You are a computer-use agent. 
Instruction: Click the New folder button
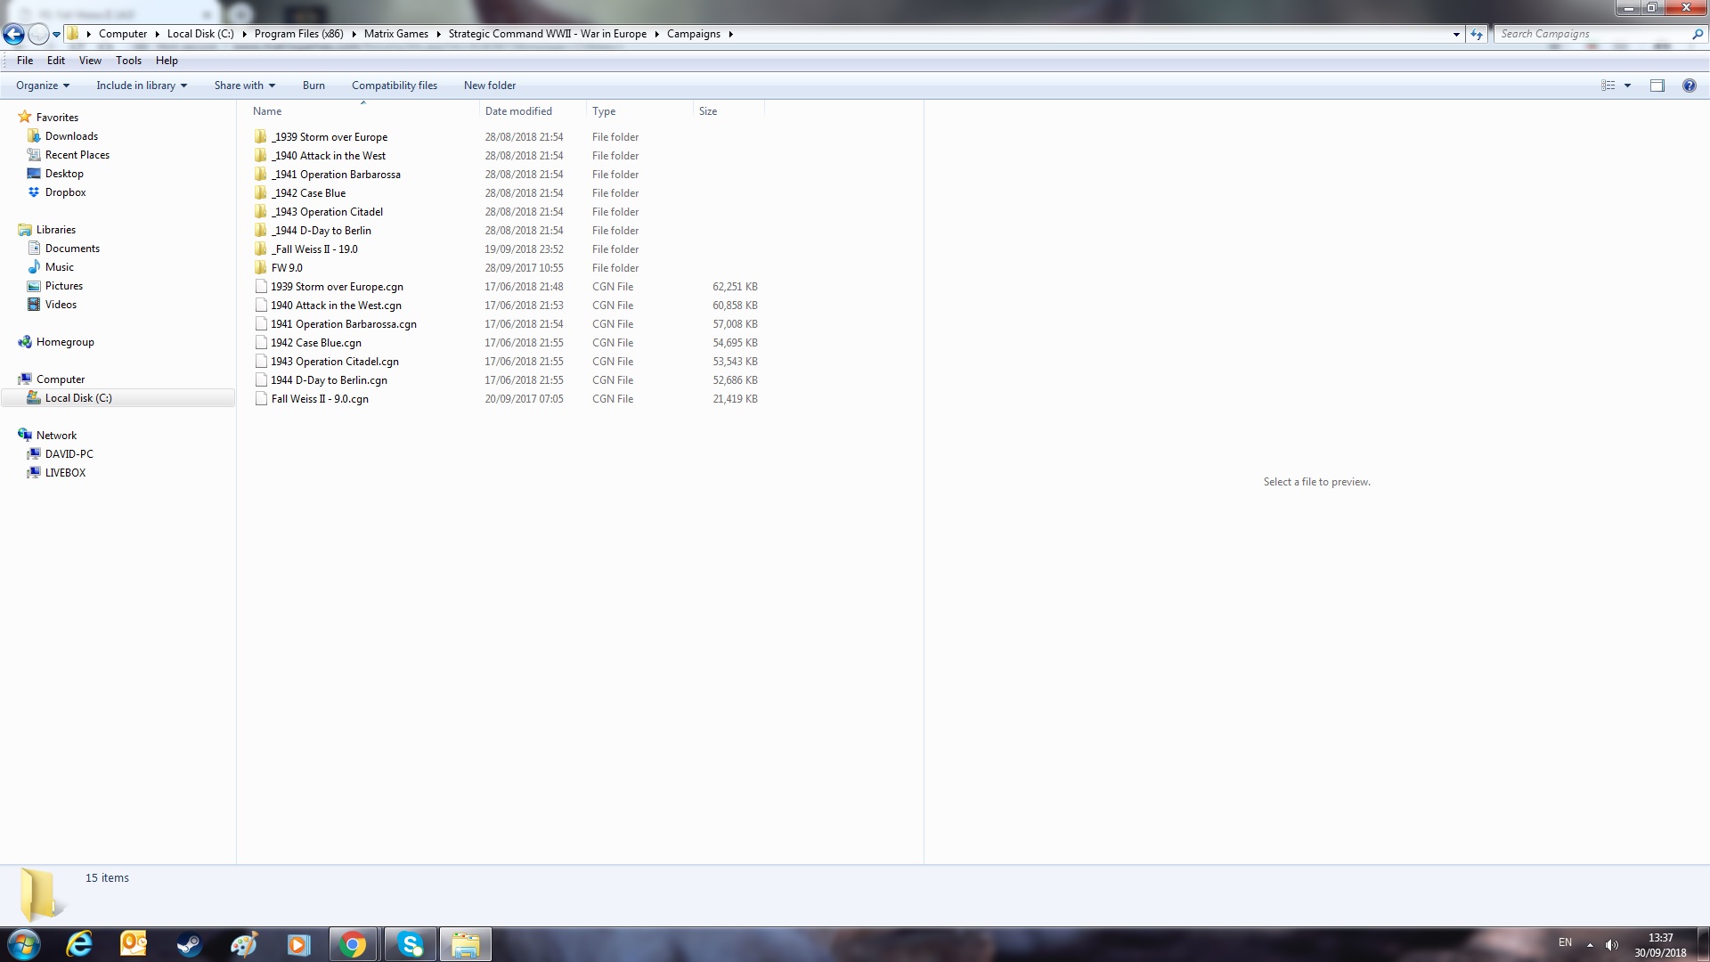click(x=489, y=86)
